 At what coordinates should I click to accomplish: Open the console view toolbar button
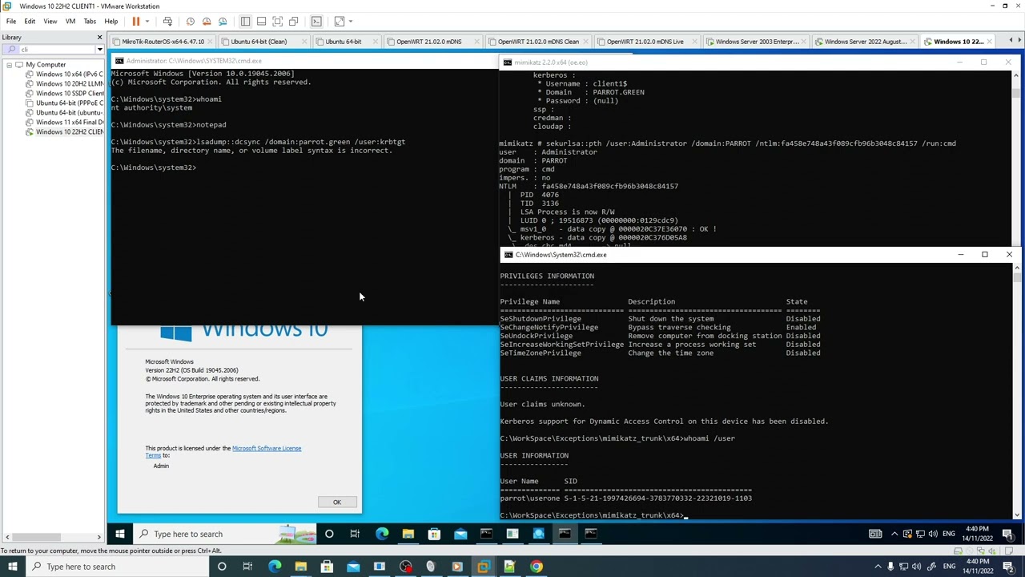point(316,22)
